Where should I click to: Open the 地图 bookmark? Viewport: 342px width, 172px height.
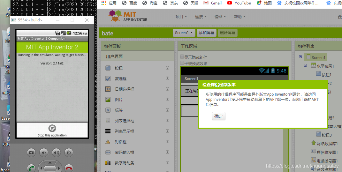point(264,3)
